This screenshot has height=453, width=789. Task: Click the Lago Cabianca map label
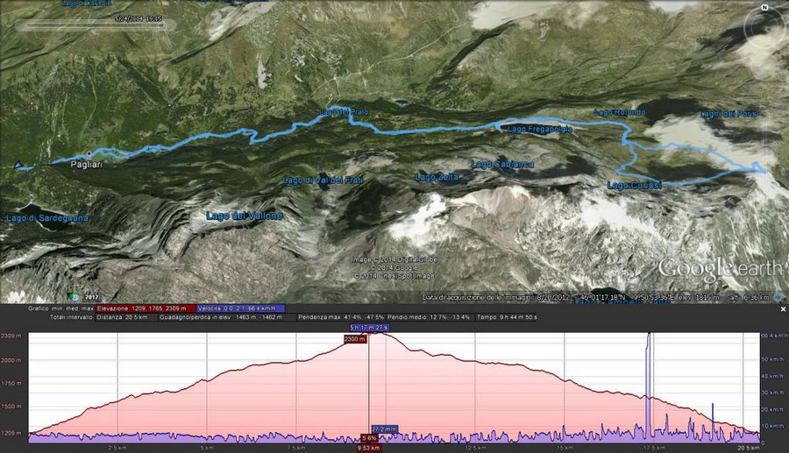pos(502,165)
